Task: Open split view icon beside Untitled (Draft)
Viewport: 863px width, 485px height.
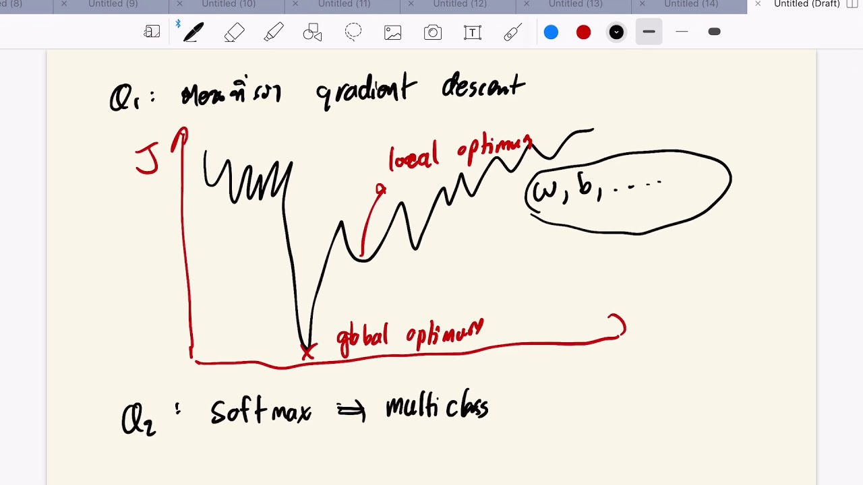Action: (x=852, y=4)
